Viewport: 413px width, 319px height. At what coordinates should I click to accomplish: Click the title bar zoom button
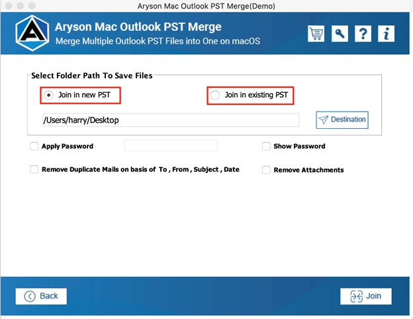tap(32, 6)
